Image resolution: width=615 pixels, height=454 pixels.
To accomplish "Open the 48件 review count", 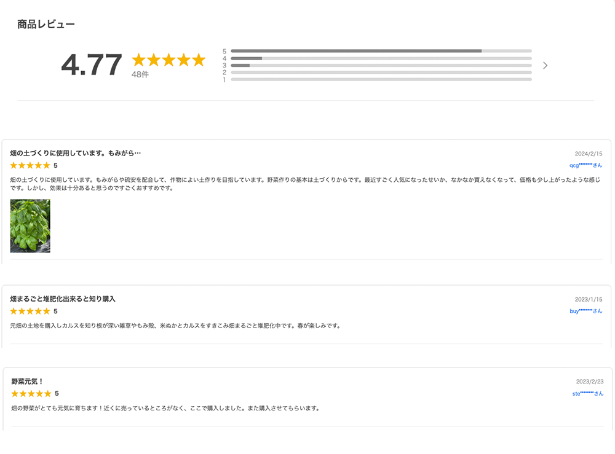I will pyautogui.click(x=140, y=74).
